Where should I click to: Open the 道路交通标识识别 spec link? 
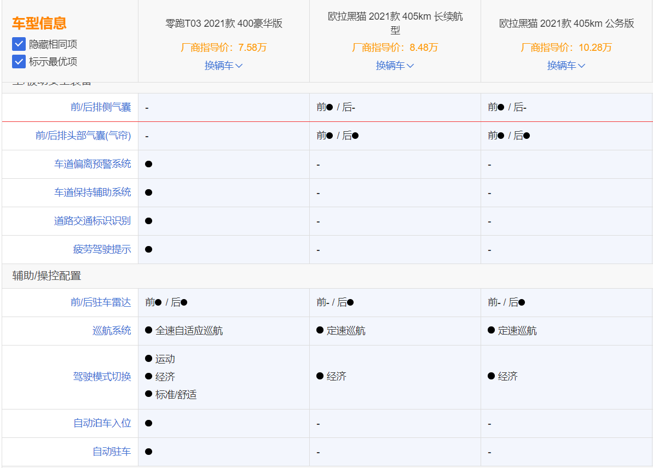point(93,221)
